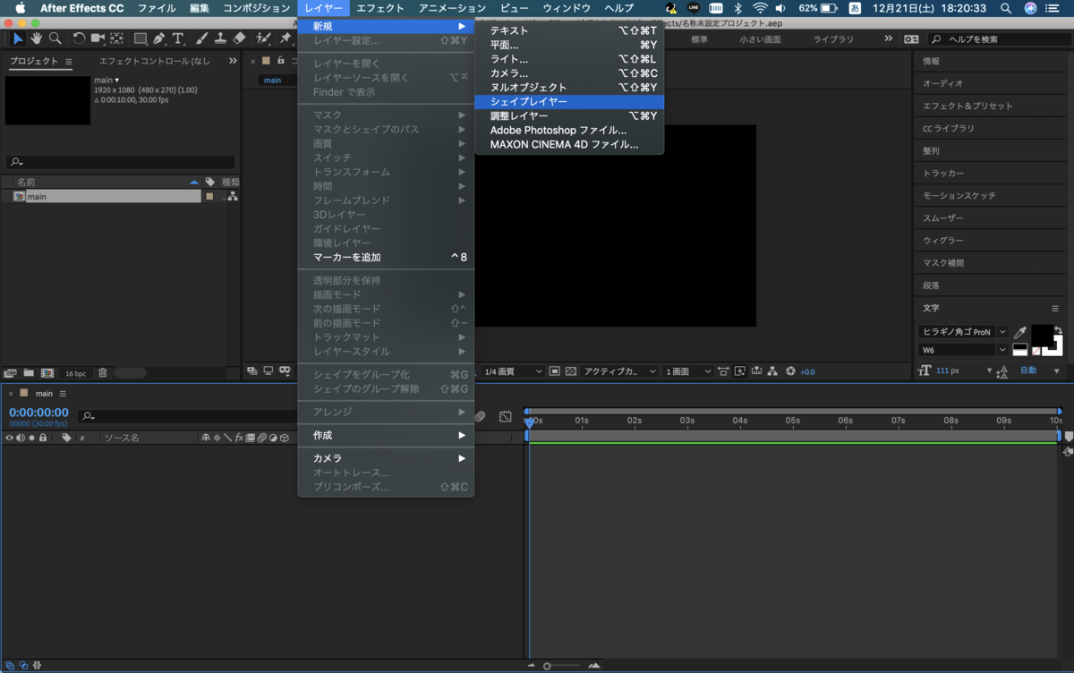Select the Eraser tool
The image size is (1074, 673).
(x=239, y=38)
